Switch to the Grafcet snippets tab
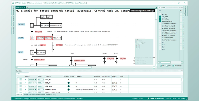This screenshot has width=199, height=101. (38, 94)
